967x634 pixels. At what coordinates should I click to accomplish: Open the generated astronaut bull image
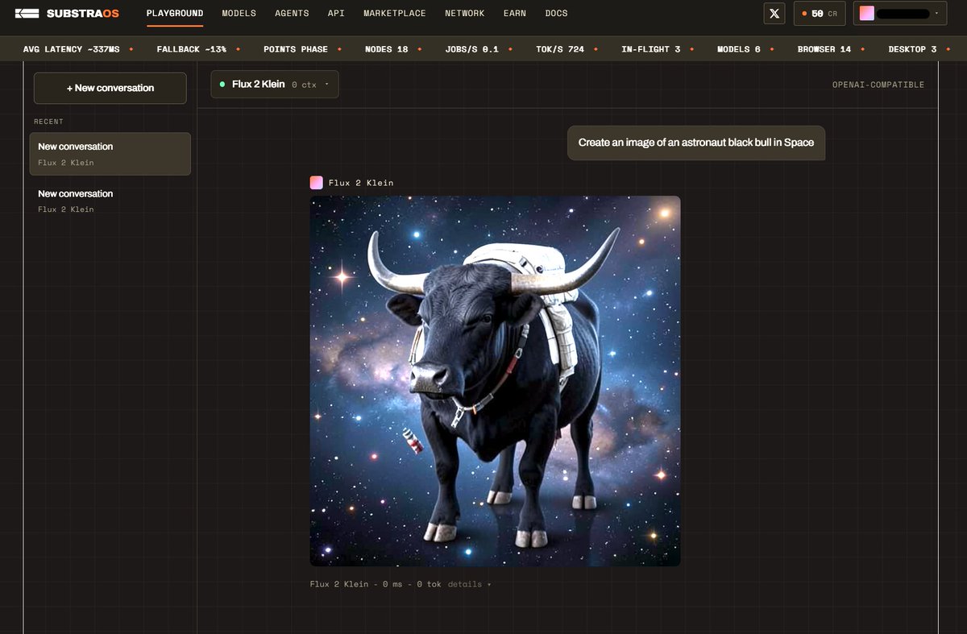point(496,381)
